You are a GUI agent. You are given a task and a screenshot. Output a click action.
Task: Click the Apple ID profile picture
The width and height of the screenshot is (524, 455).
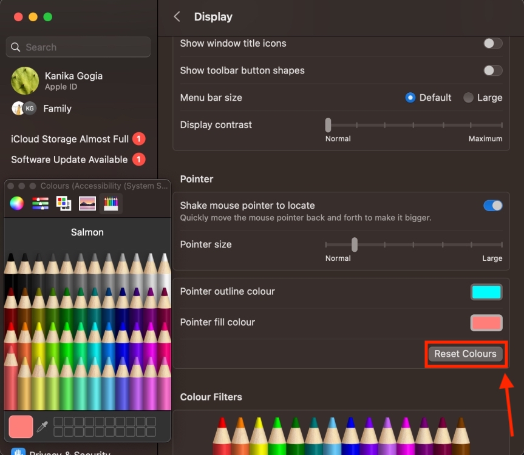pyautogui.click(x=24, y=81)
